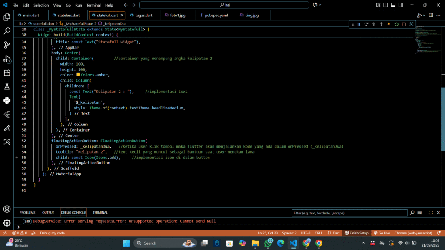The height and width of the screenshot is (250, 445).
Task: Open the Source Control view
Action: pos(7,45)
